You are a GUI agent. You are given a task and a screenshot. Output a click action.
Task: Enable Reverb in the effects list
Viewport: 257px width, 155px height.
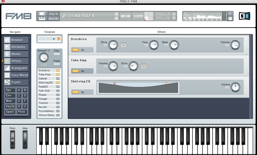point(58,107)
